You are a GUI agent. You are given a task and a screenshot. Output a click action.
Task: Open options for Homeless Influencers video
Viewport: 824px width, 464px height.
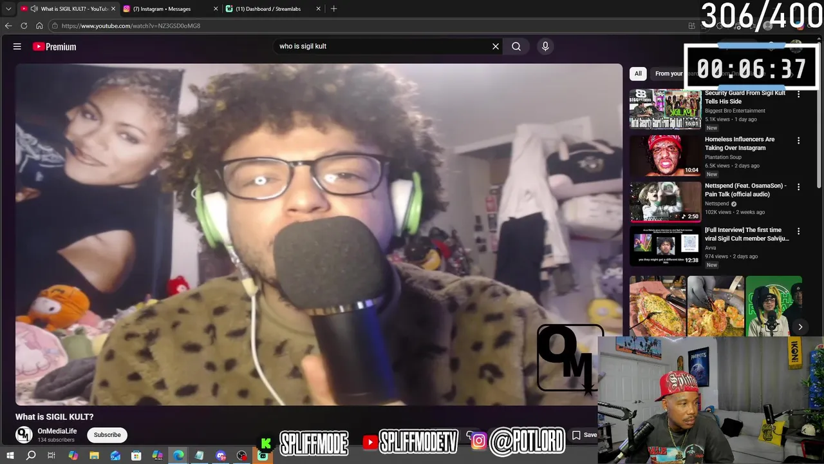coord(798,140)
